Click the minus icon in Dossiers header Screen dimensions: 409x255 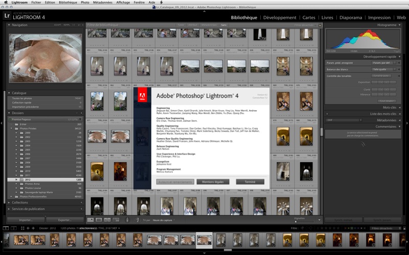coord(77,113)
